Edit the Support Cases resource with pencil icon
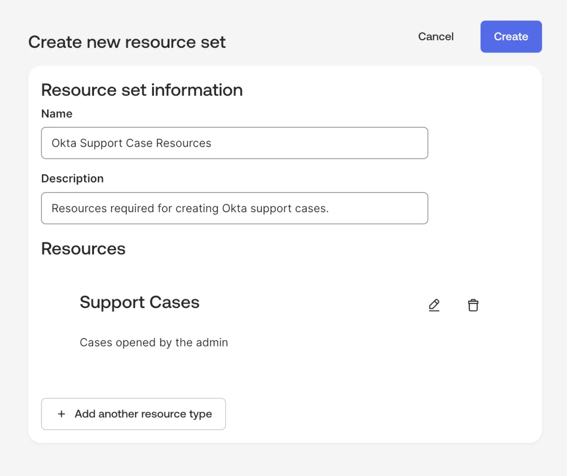567x476 pixels. tap(434, 305)
